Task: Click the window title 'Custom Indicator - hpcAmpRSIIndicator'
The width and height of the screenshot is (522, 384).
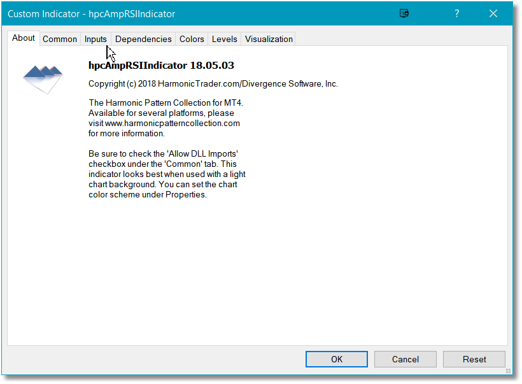Action: click(91, 14)
